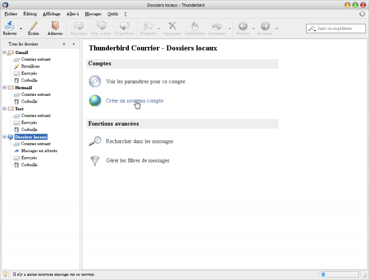Screen dimensions: 369x280
Task: Open Test's Corbeille folder
Action: click(x=29, y=129)
